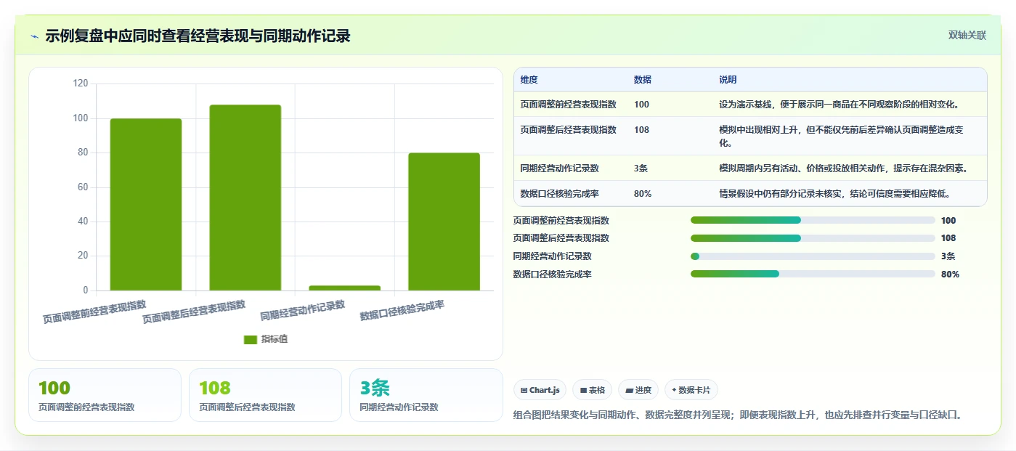The image size is (1016, 451).
Task: Click the 说明 column header
Action: pyautogui.click(x=728, y=80)
